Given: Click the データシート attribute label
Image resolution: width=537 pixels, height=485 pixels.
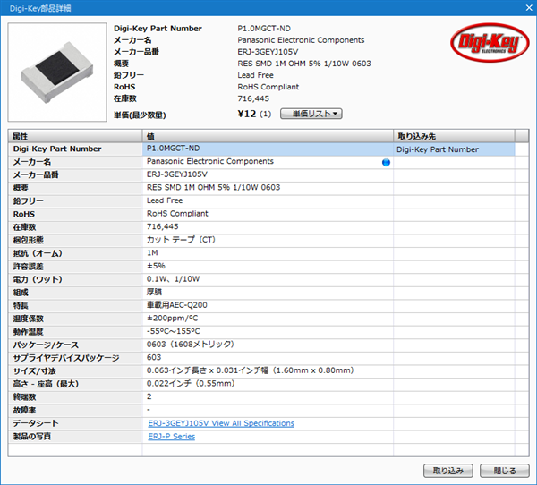Looking at the screenshot, I should point(36,423).
